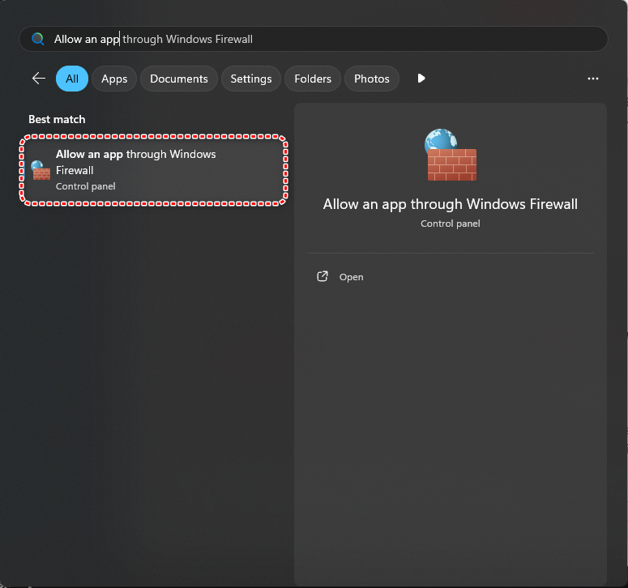Open the three-dots options menu

[x=593, y=79]
